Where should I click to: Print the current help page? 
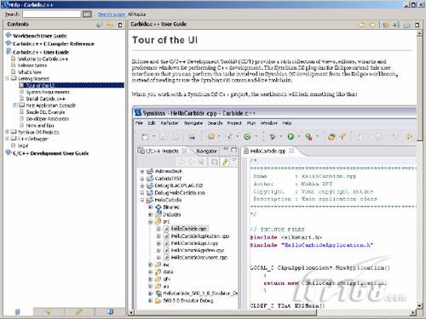point(407,25)
